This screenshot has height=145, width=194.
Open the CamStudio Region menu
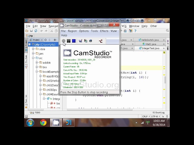pyautogui.click(x=72, y=31)
